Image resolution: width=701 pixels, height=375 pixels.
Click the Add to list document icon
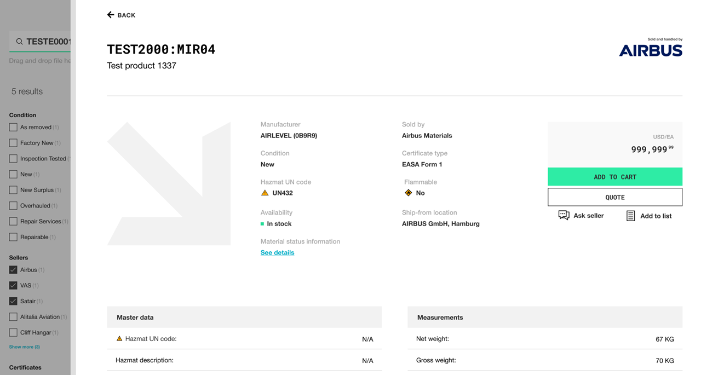coord(631,216)
